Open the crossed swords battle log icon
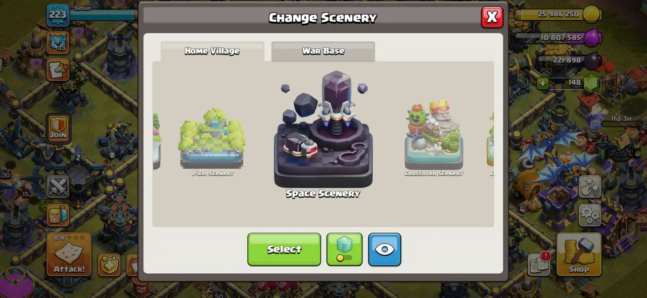This screenshot has height=298, width=647. tap(58, 186)
